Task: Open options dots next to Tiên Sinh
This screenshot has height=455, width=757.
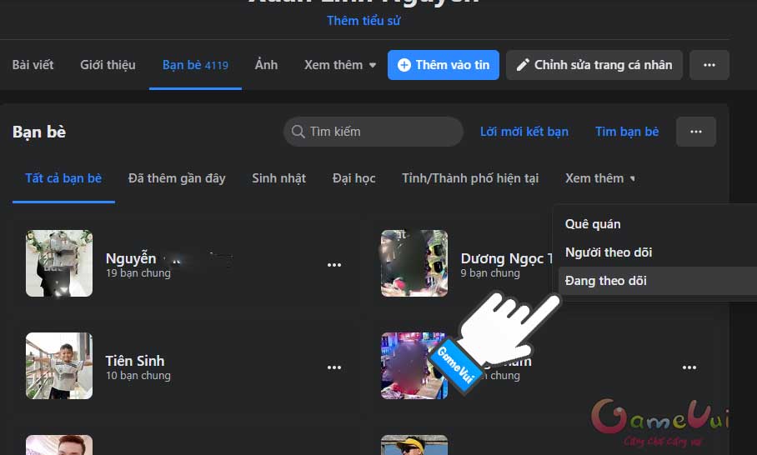Action: (x=334, y=367)
